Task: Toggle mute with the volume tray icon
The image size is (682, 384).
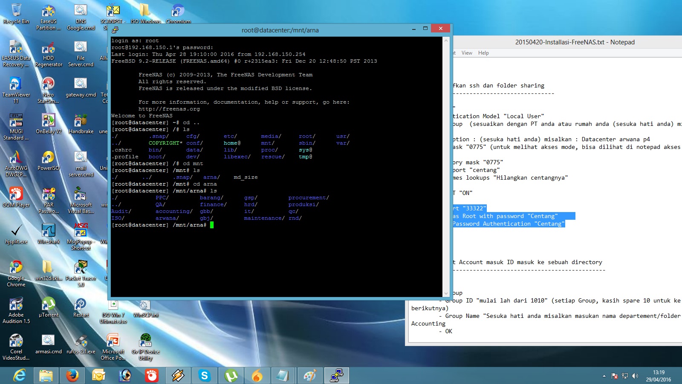Action: (636, 376)
